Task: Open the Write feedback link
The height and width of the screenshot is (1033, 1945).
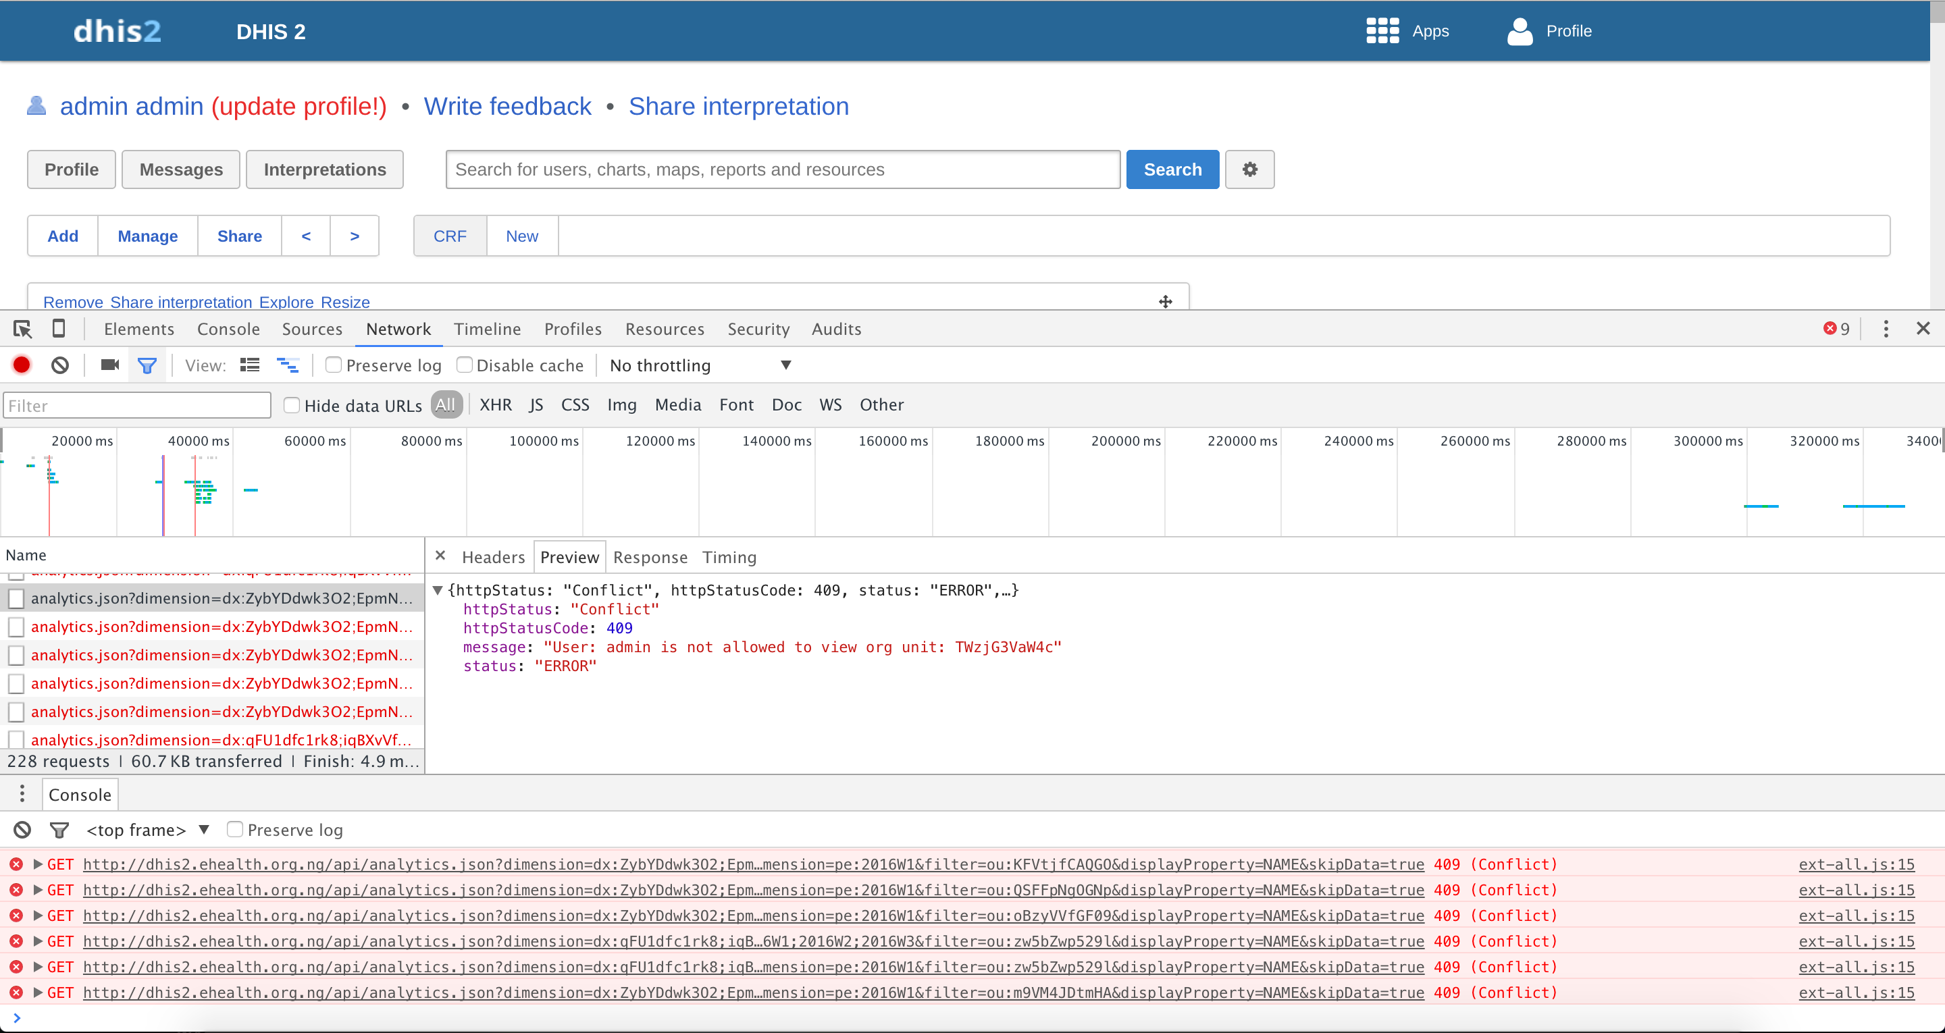Action: click(x=507, y=107)
